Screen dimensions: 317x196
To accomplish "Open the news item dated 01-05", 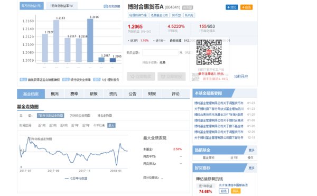I will tap(219, 126).
